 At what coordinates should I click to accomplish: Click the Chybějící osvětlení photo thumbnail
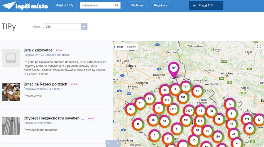[x=11, y=126]
